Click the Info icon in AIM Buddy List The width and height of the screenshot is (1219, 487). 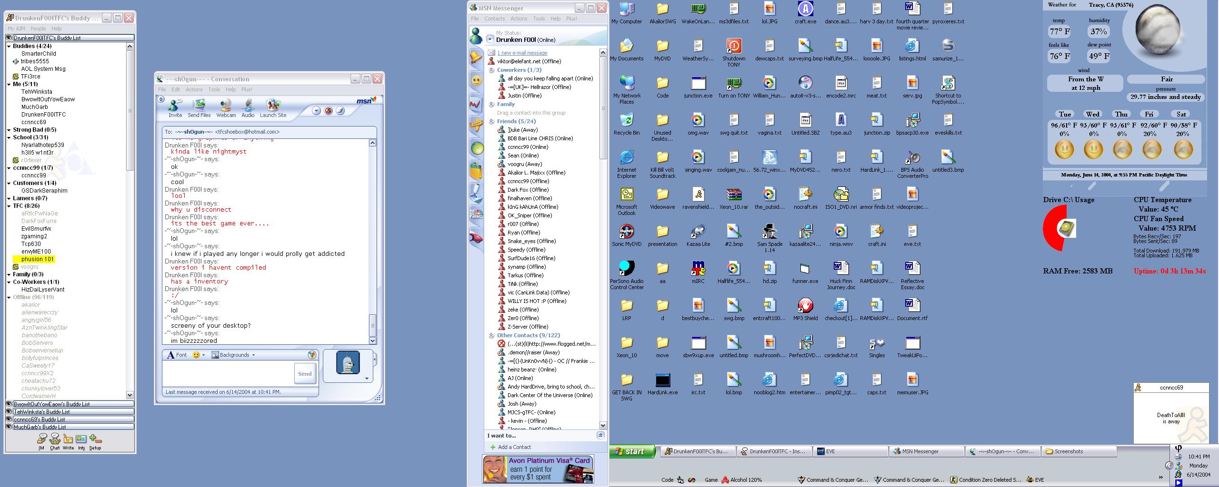(81, 441)
